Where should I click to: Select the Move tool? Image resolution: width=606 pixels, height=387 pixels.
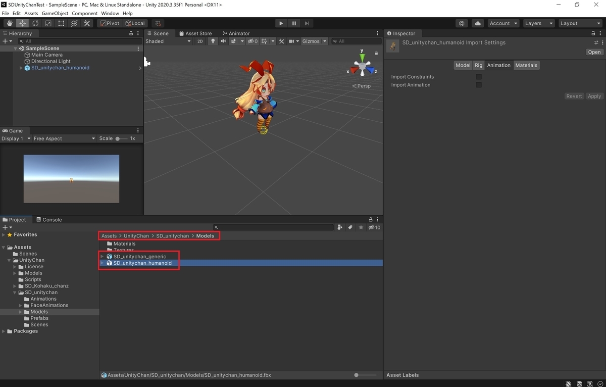point(23,23)
